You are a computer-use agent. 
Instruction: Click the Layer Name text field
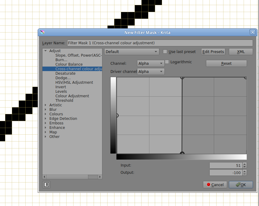(160, 43)
